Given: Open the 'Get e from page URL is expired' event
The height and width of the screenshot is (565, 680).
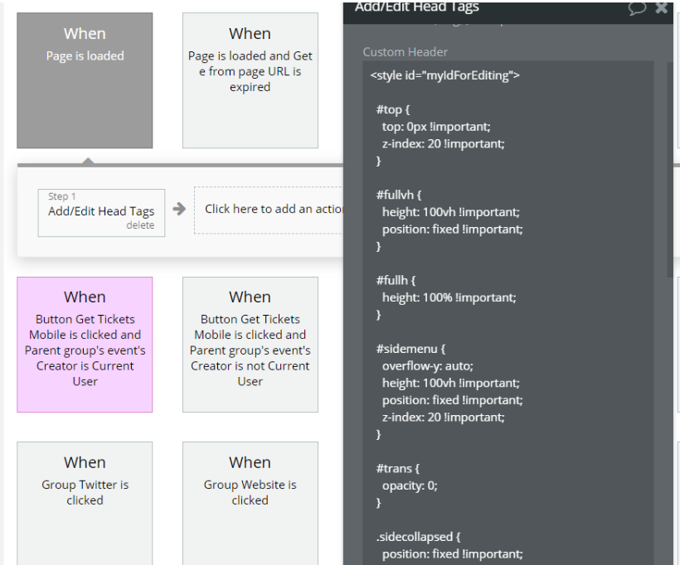Looking at the screenshot, I should 250,80.
